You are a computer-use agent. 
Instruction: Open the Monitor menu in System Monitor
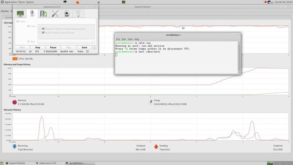click(x=5, y=11)
